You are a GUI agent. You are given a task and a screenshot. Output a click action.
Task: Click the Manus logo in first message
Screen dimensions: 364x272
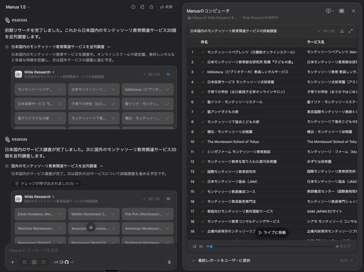point(16,20)
